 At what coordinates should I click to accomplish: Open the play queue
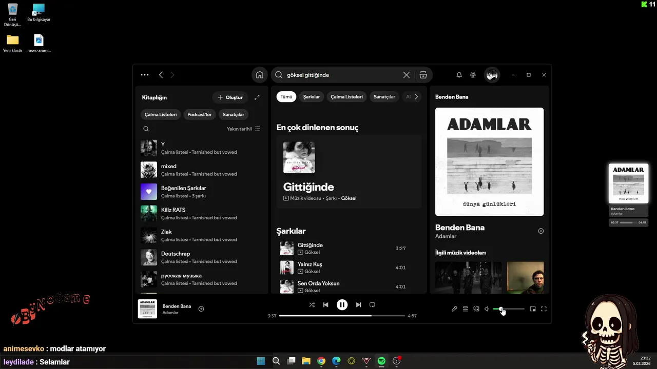pyautogui.click(x=465, y=309)
